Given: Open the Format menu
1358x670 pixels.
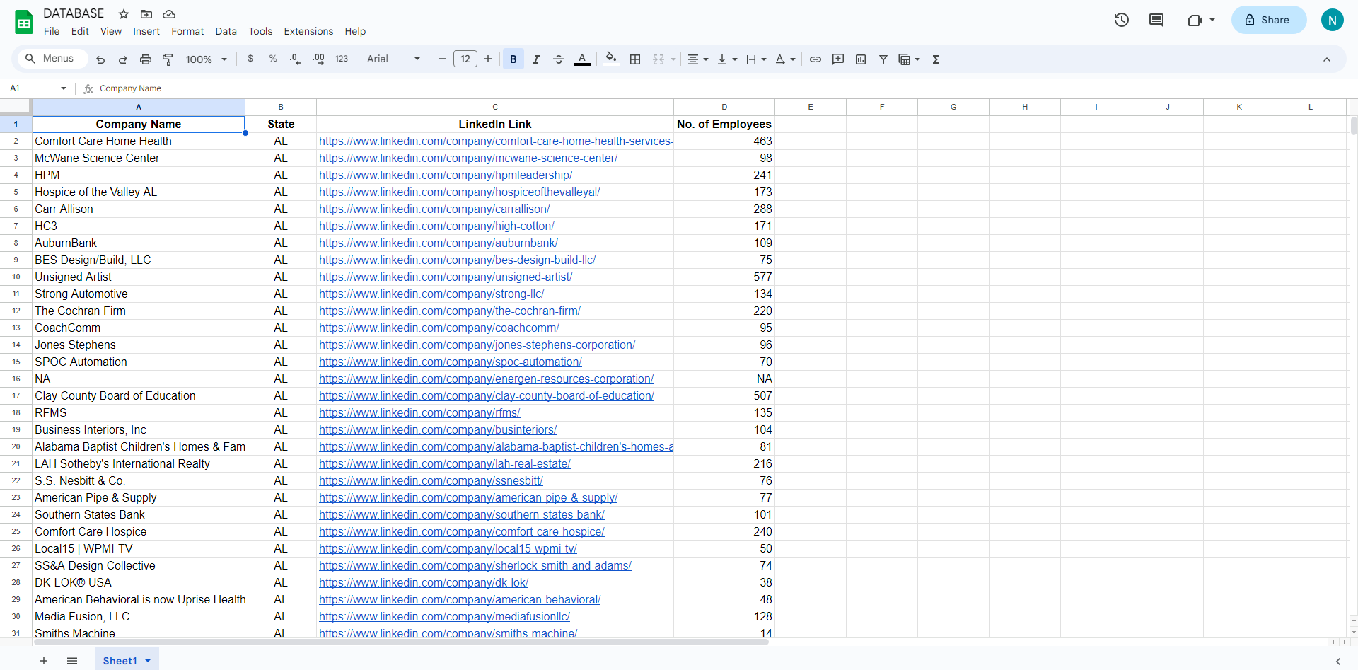Looking at the screenshot, I should 187,31.
